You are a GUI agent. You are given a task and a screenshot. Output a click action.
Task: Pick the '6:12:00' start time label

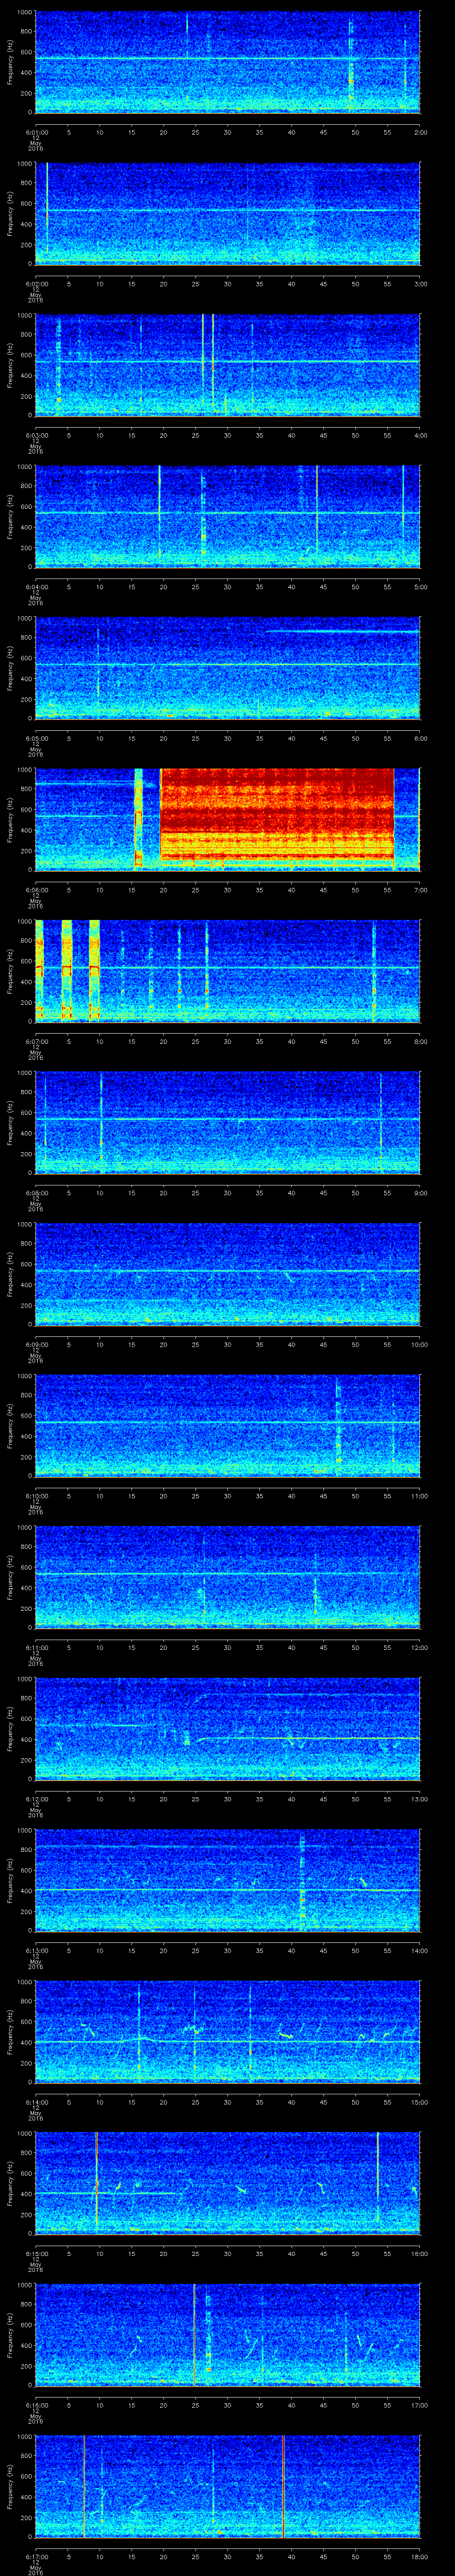36,1799
